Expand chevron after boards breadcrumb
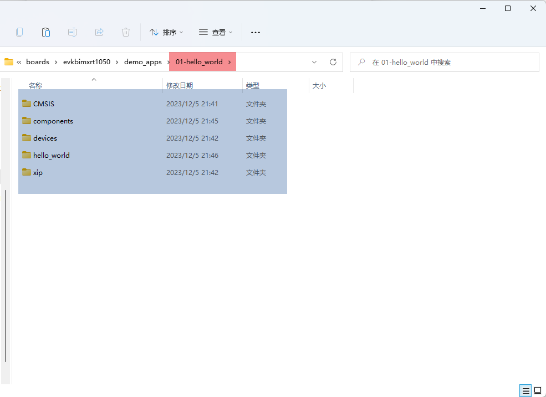The image size is (546, 397). click(x=56, y=62)
